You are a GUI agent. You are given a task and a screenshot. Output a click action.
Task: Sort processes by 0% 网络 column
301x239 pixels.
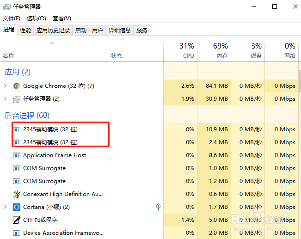click(x=282, y=52)
